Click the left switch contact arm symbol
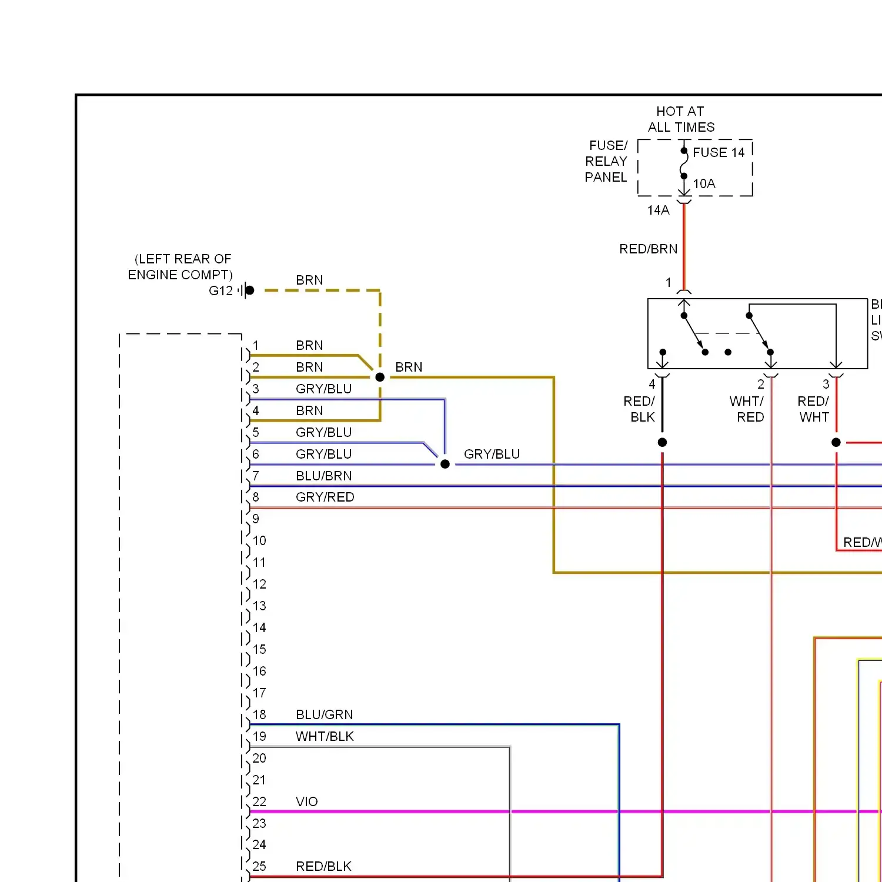The image size is (882, 882). 694,333
